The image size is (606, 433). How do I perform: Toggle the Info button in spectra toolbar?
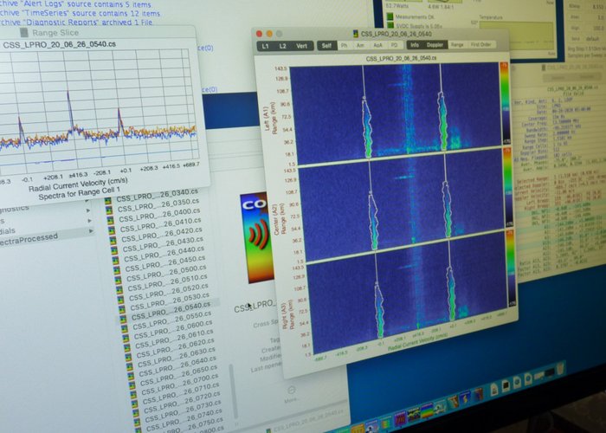(x=415, y=45)
